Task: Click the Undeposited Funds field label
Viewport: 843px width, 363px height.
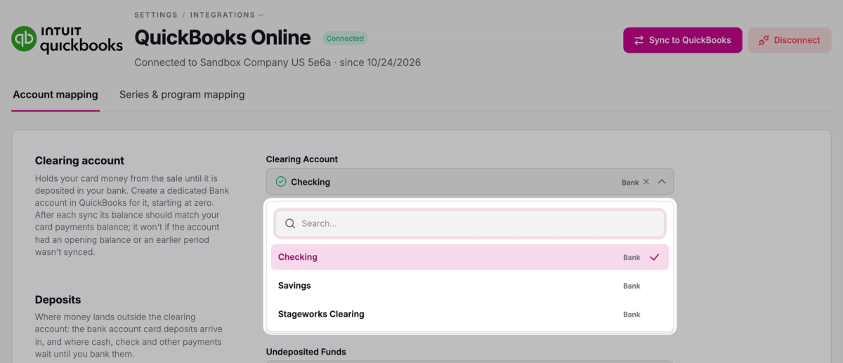Action: tap(306, 352)
